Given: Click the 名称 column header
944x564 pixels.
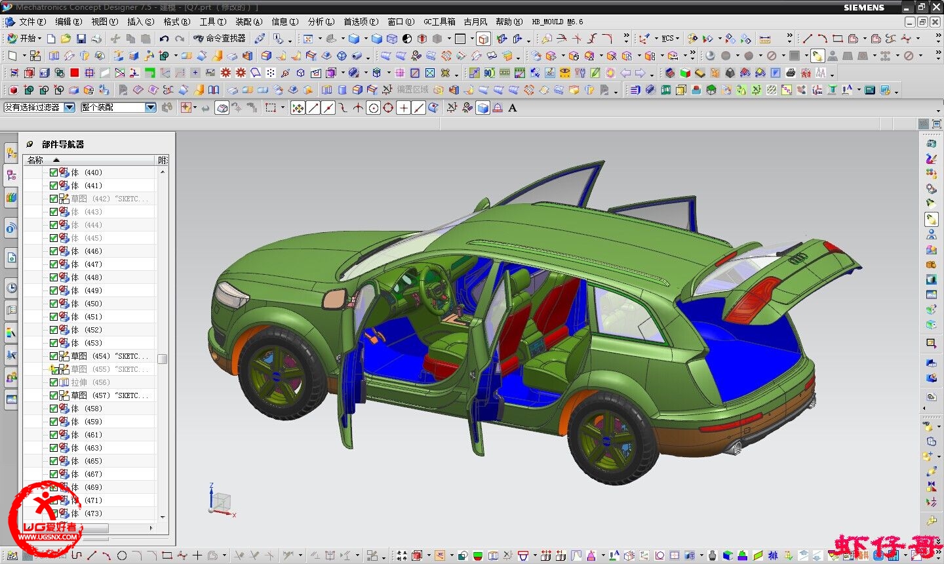Looking at the screenshot, I should (89, 160).
